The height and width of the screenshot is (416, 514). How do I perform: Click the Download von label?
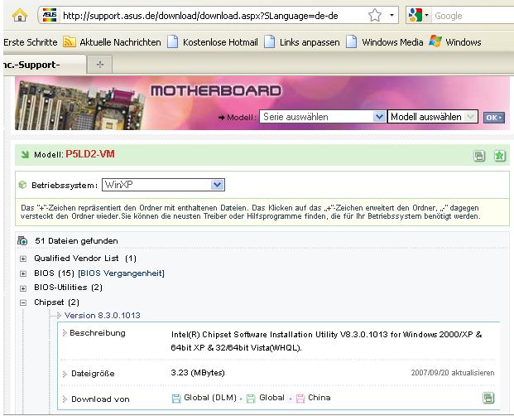pyautogui.click(x=100, y=399)
